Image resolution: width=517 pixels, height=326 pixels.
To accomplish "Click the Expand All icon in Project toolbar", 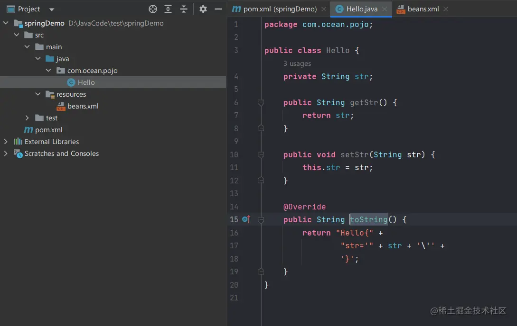I will point(168,9).
